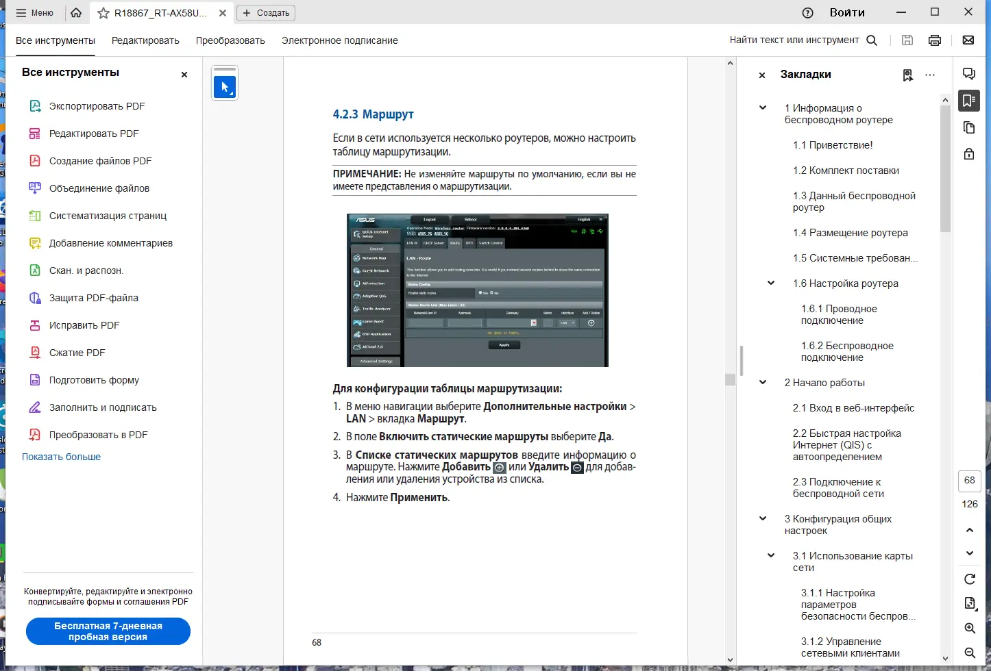
Task: Switch to Редактировать tab
Action: [x=145, y=40]
